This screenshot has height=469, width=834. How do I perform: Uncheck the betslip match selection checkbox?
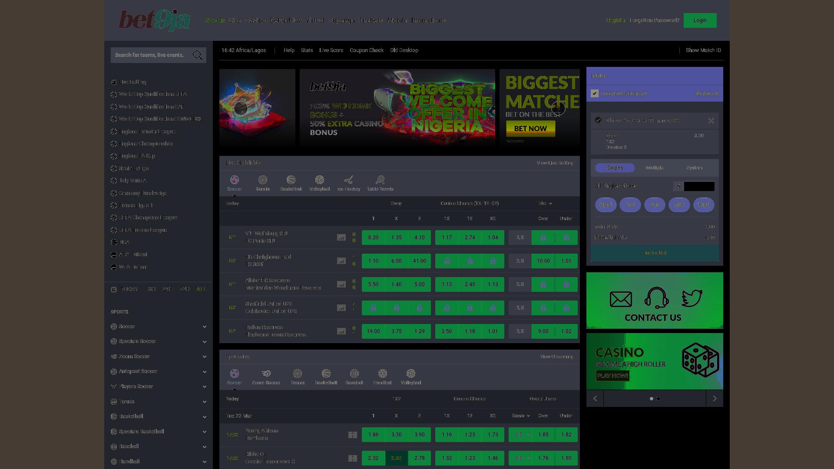click(x=598, y=120)
